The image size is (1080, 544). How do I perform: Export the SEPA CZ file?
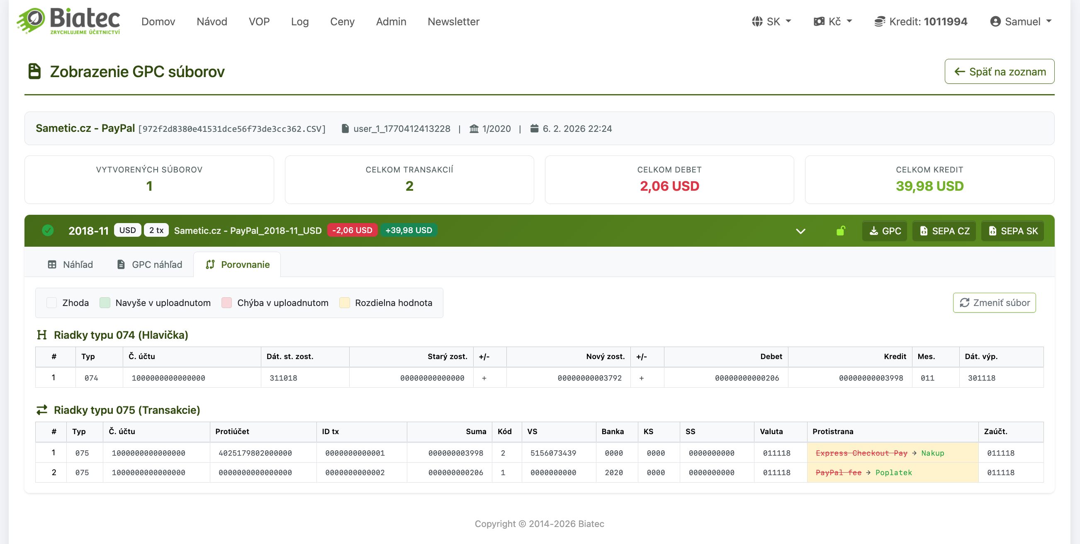[944, 231]
